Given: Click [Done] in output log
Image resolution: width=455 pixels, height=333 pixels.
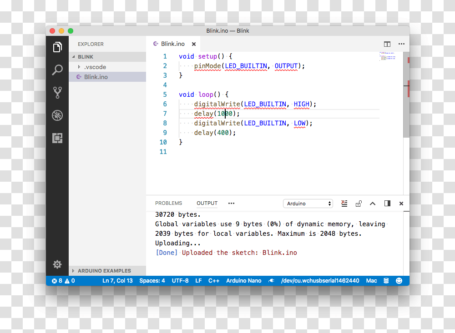Looking at the screenshot, I should (167, 253).
